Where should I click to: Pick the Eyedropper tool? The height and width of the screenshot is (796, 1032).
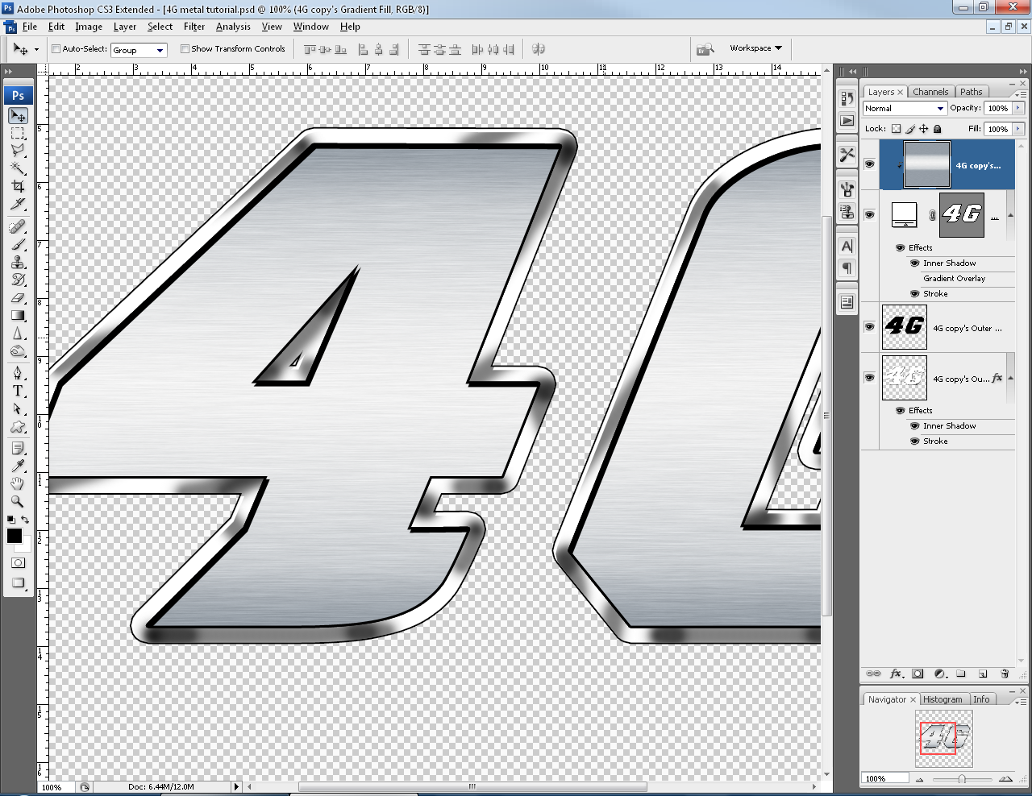click(x=18, y=466)
